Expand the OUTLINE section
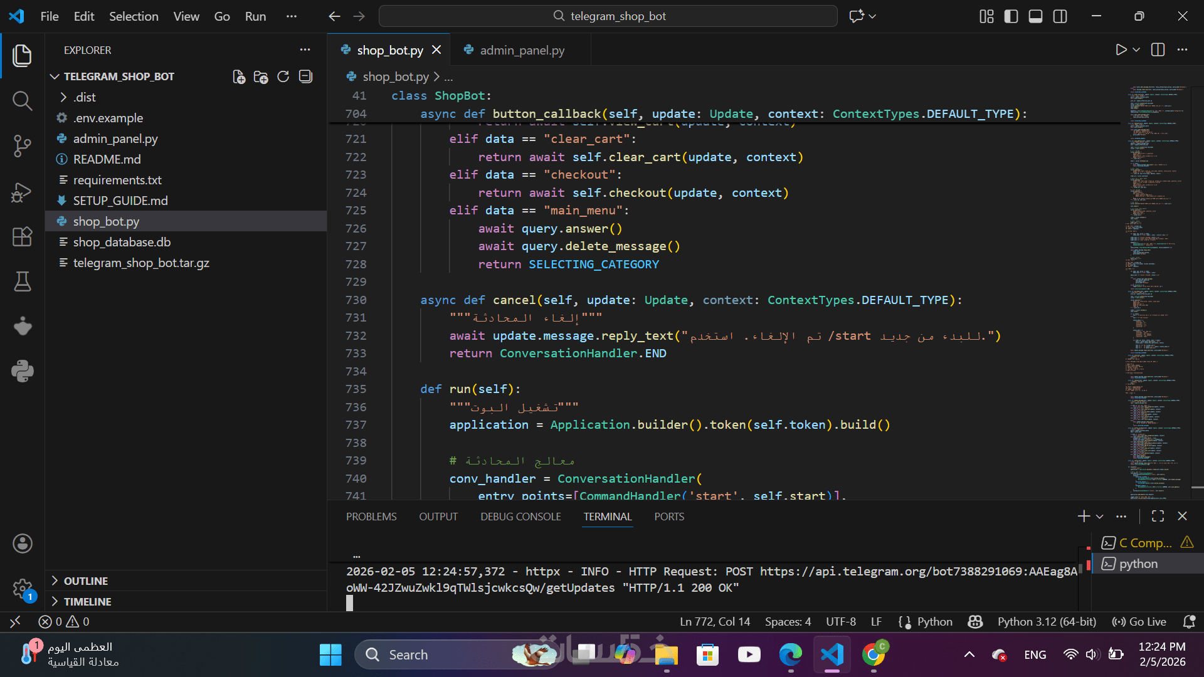Screen dimensions: 1204x677 tap(85, 581)
